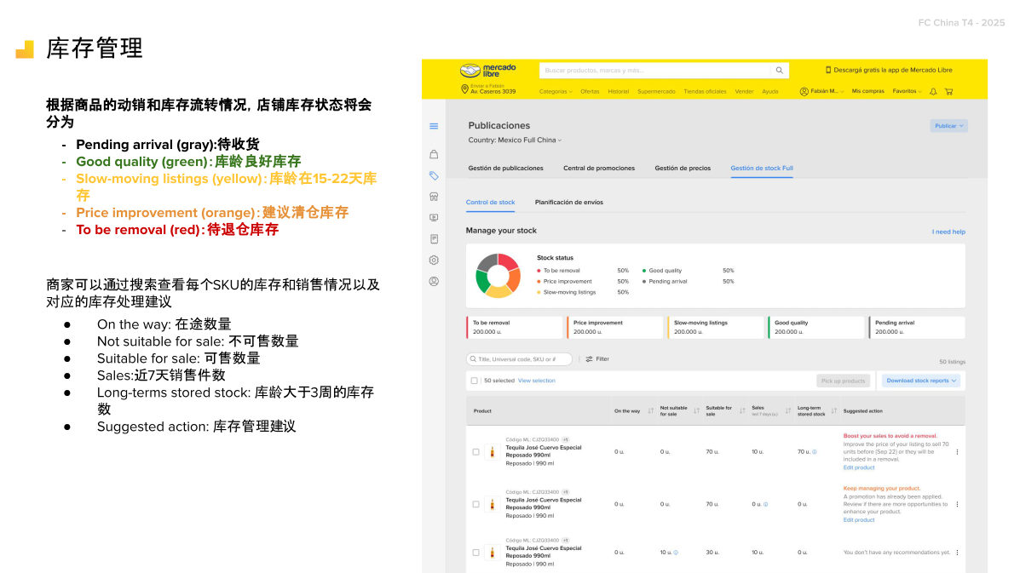Screen dimensions: 1020x573
Task: Click the Filter sliders icon
Action: click(x=590, y=359)
